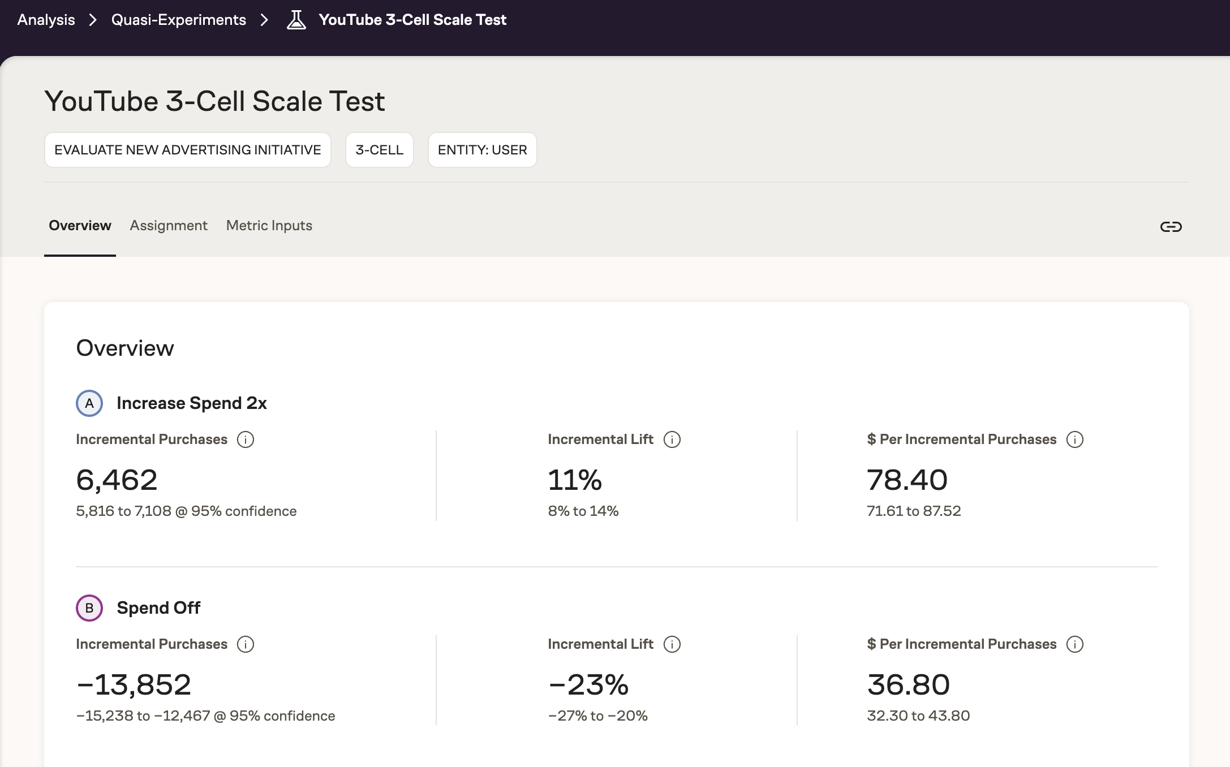Expand the cell A Increase Spend 2x section
This screenshot has width=1230, height=767.
pos(191,402)
